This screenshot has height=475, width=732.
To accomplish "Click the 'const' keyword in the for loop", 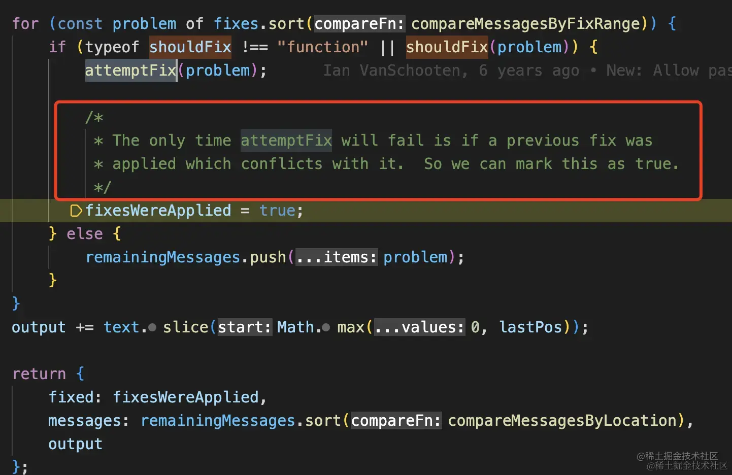I will (80, 24).
